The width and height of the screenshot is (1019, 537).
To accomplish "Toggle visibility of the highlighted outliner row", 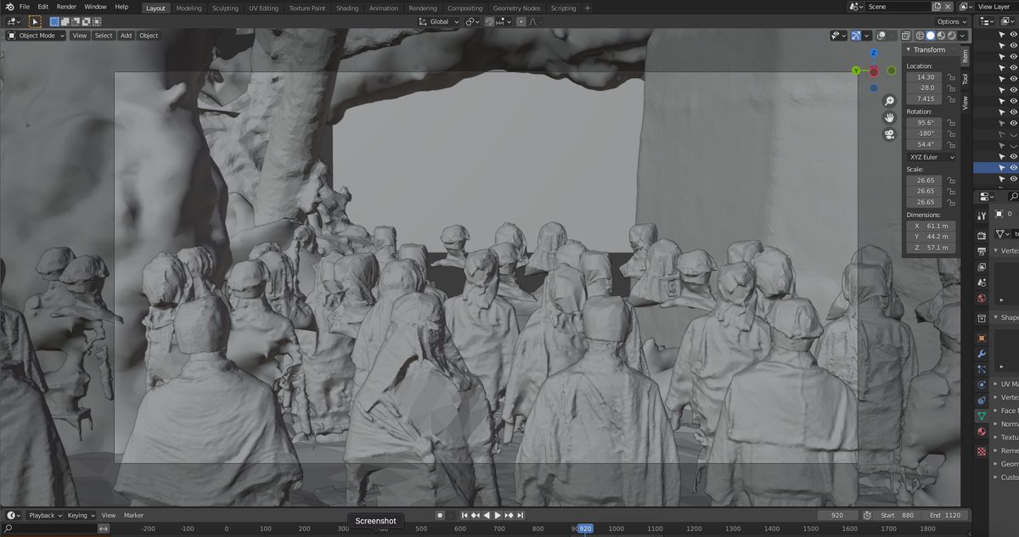I will pyautogui.click(x=1013, y=168).
